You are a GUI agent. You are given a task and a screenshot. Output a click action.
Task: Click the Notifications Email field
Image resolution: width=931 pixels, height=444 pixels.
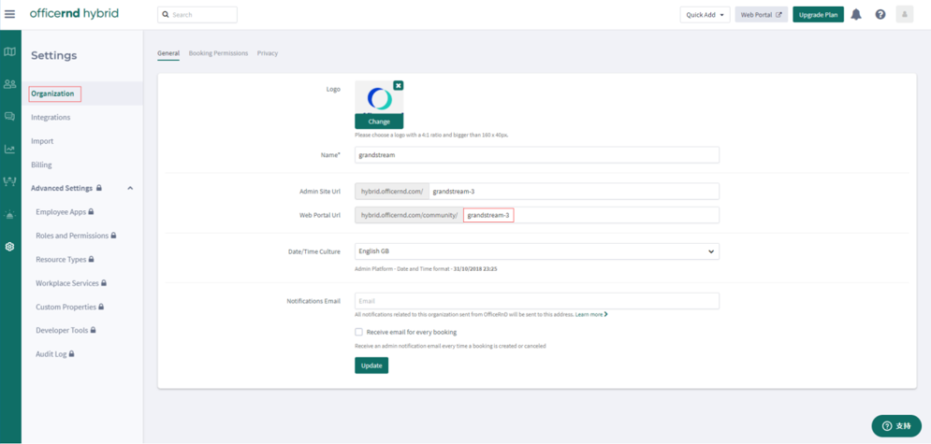click(x=537, y=301)
